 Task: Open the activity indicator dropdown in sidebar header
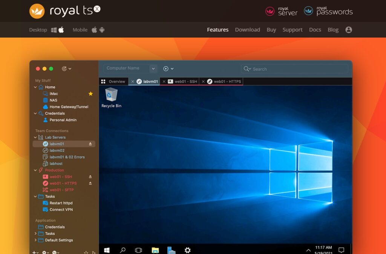coord(66,69)
